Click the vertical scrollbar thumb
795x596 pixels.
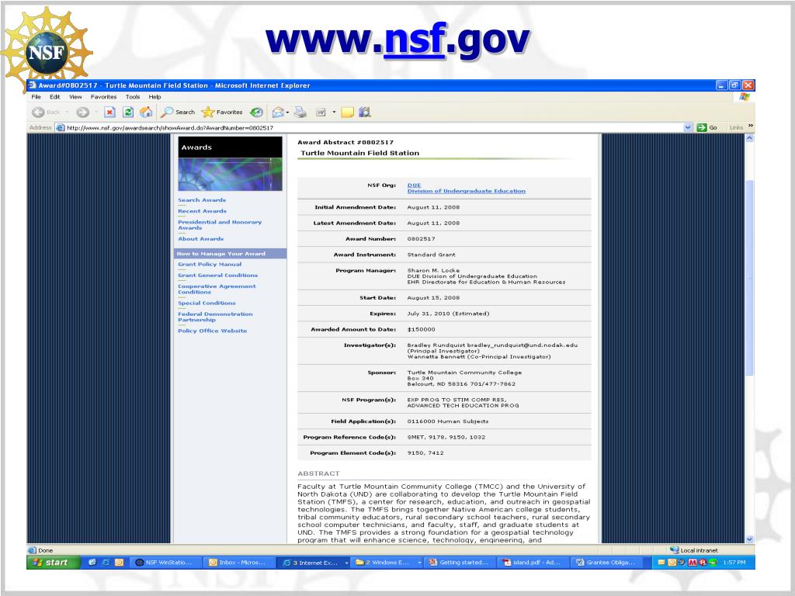coord(749,277)
